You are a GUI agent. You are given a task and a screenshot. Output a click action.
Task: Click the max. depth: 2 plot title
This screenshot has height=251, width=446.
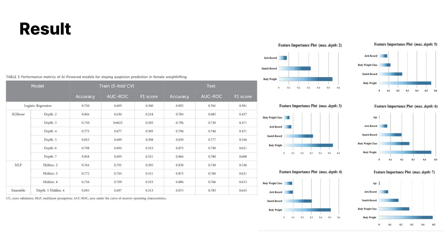(310, 45)
